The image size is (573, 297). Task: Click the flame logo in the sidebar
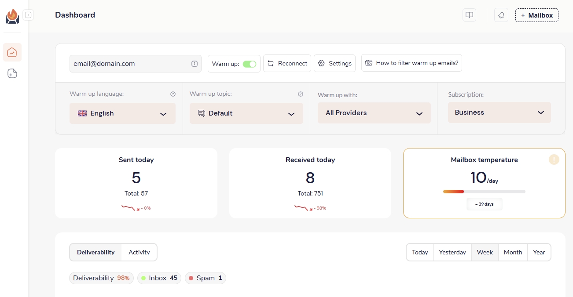[12, 16]
